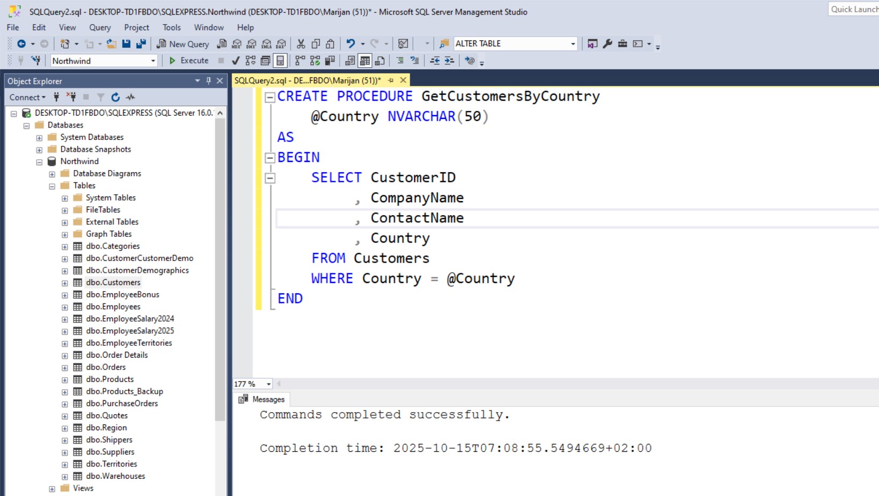Click the New Query button
The image size is (879, 496).
(x=183, y=44)
